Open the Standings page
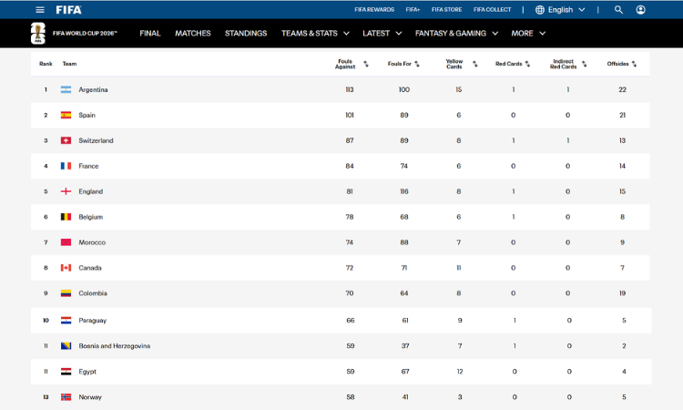The image size is (683, 410). pyautogui.click(x=246, y=33)
